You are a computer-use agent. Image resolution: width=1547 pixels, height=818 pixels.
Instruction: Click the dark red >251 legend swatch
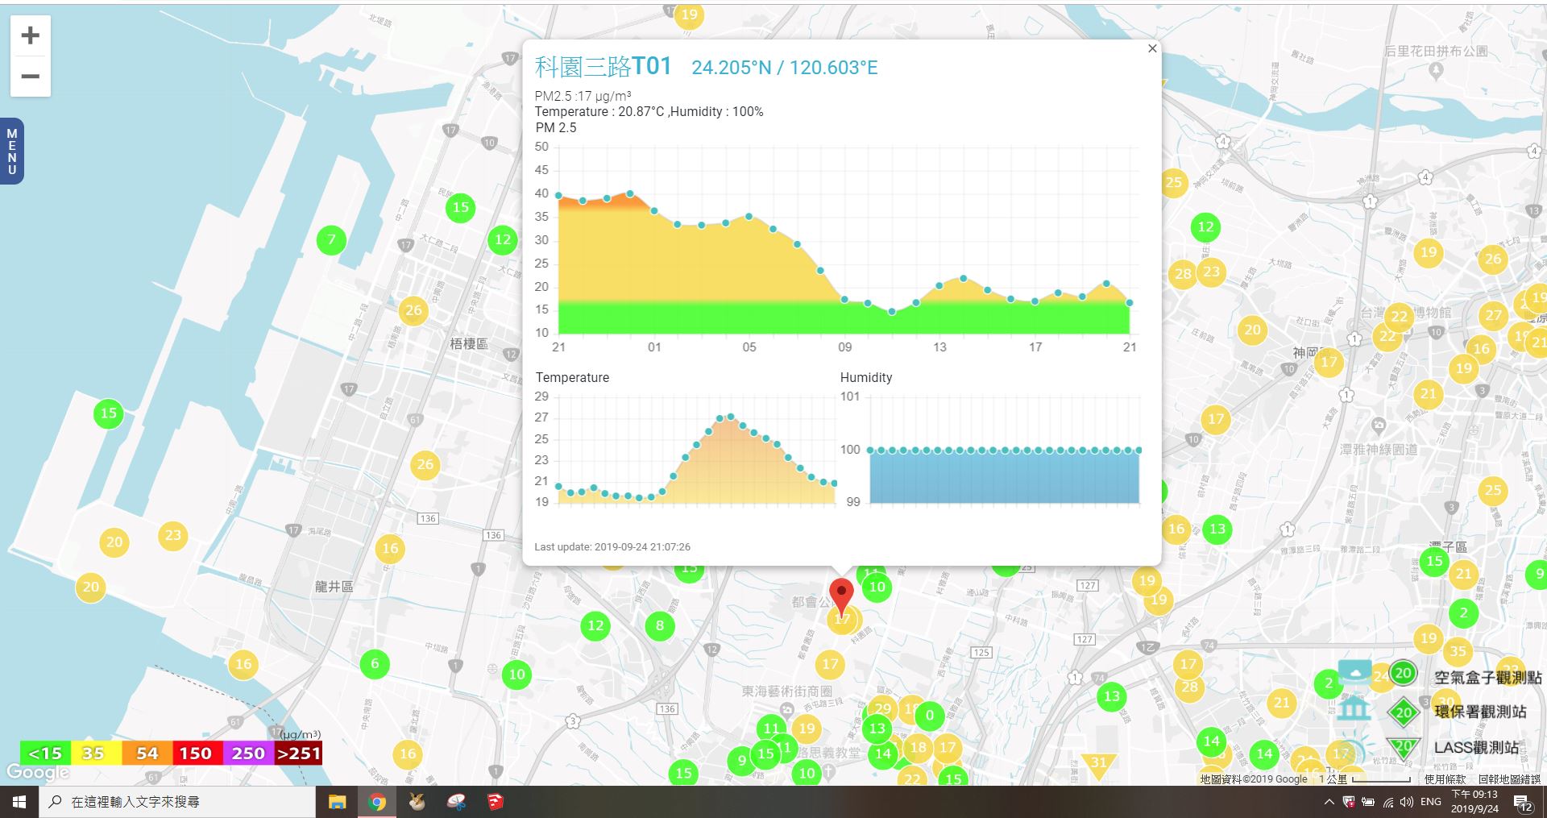(x=298, y=754)
